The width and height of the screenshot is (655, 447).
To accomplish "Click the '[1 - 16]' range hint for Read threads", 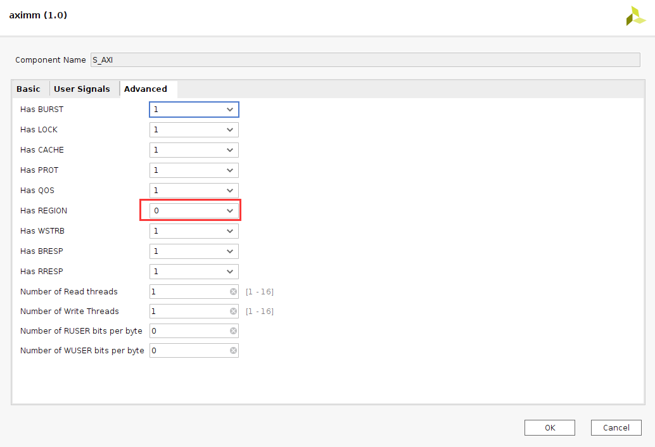I will pos(260,292).
